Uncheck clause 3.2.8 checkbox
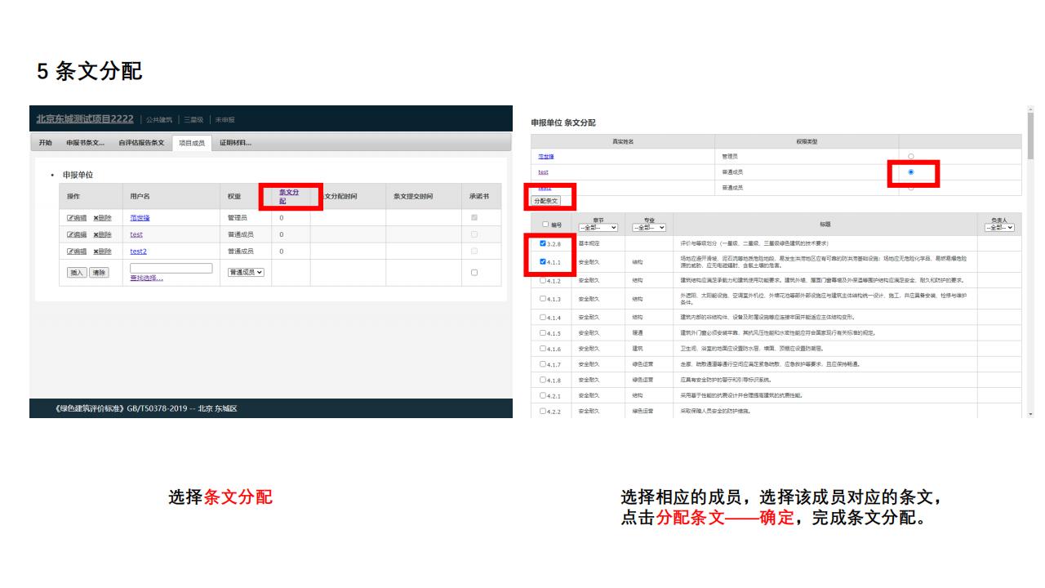This screenshot has height=588, width=1045. (x=544, y=243)
